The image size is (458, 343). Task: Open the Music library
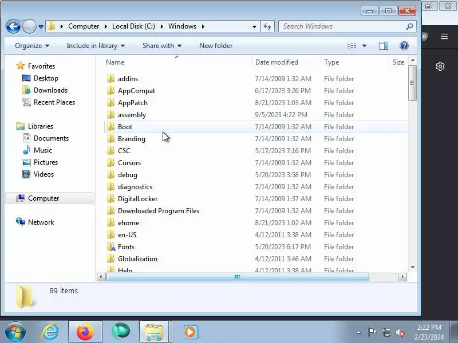point(42,150)
